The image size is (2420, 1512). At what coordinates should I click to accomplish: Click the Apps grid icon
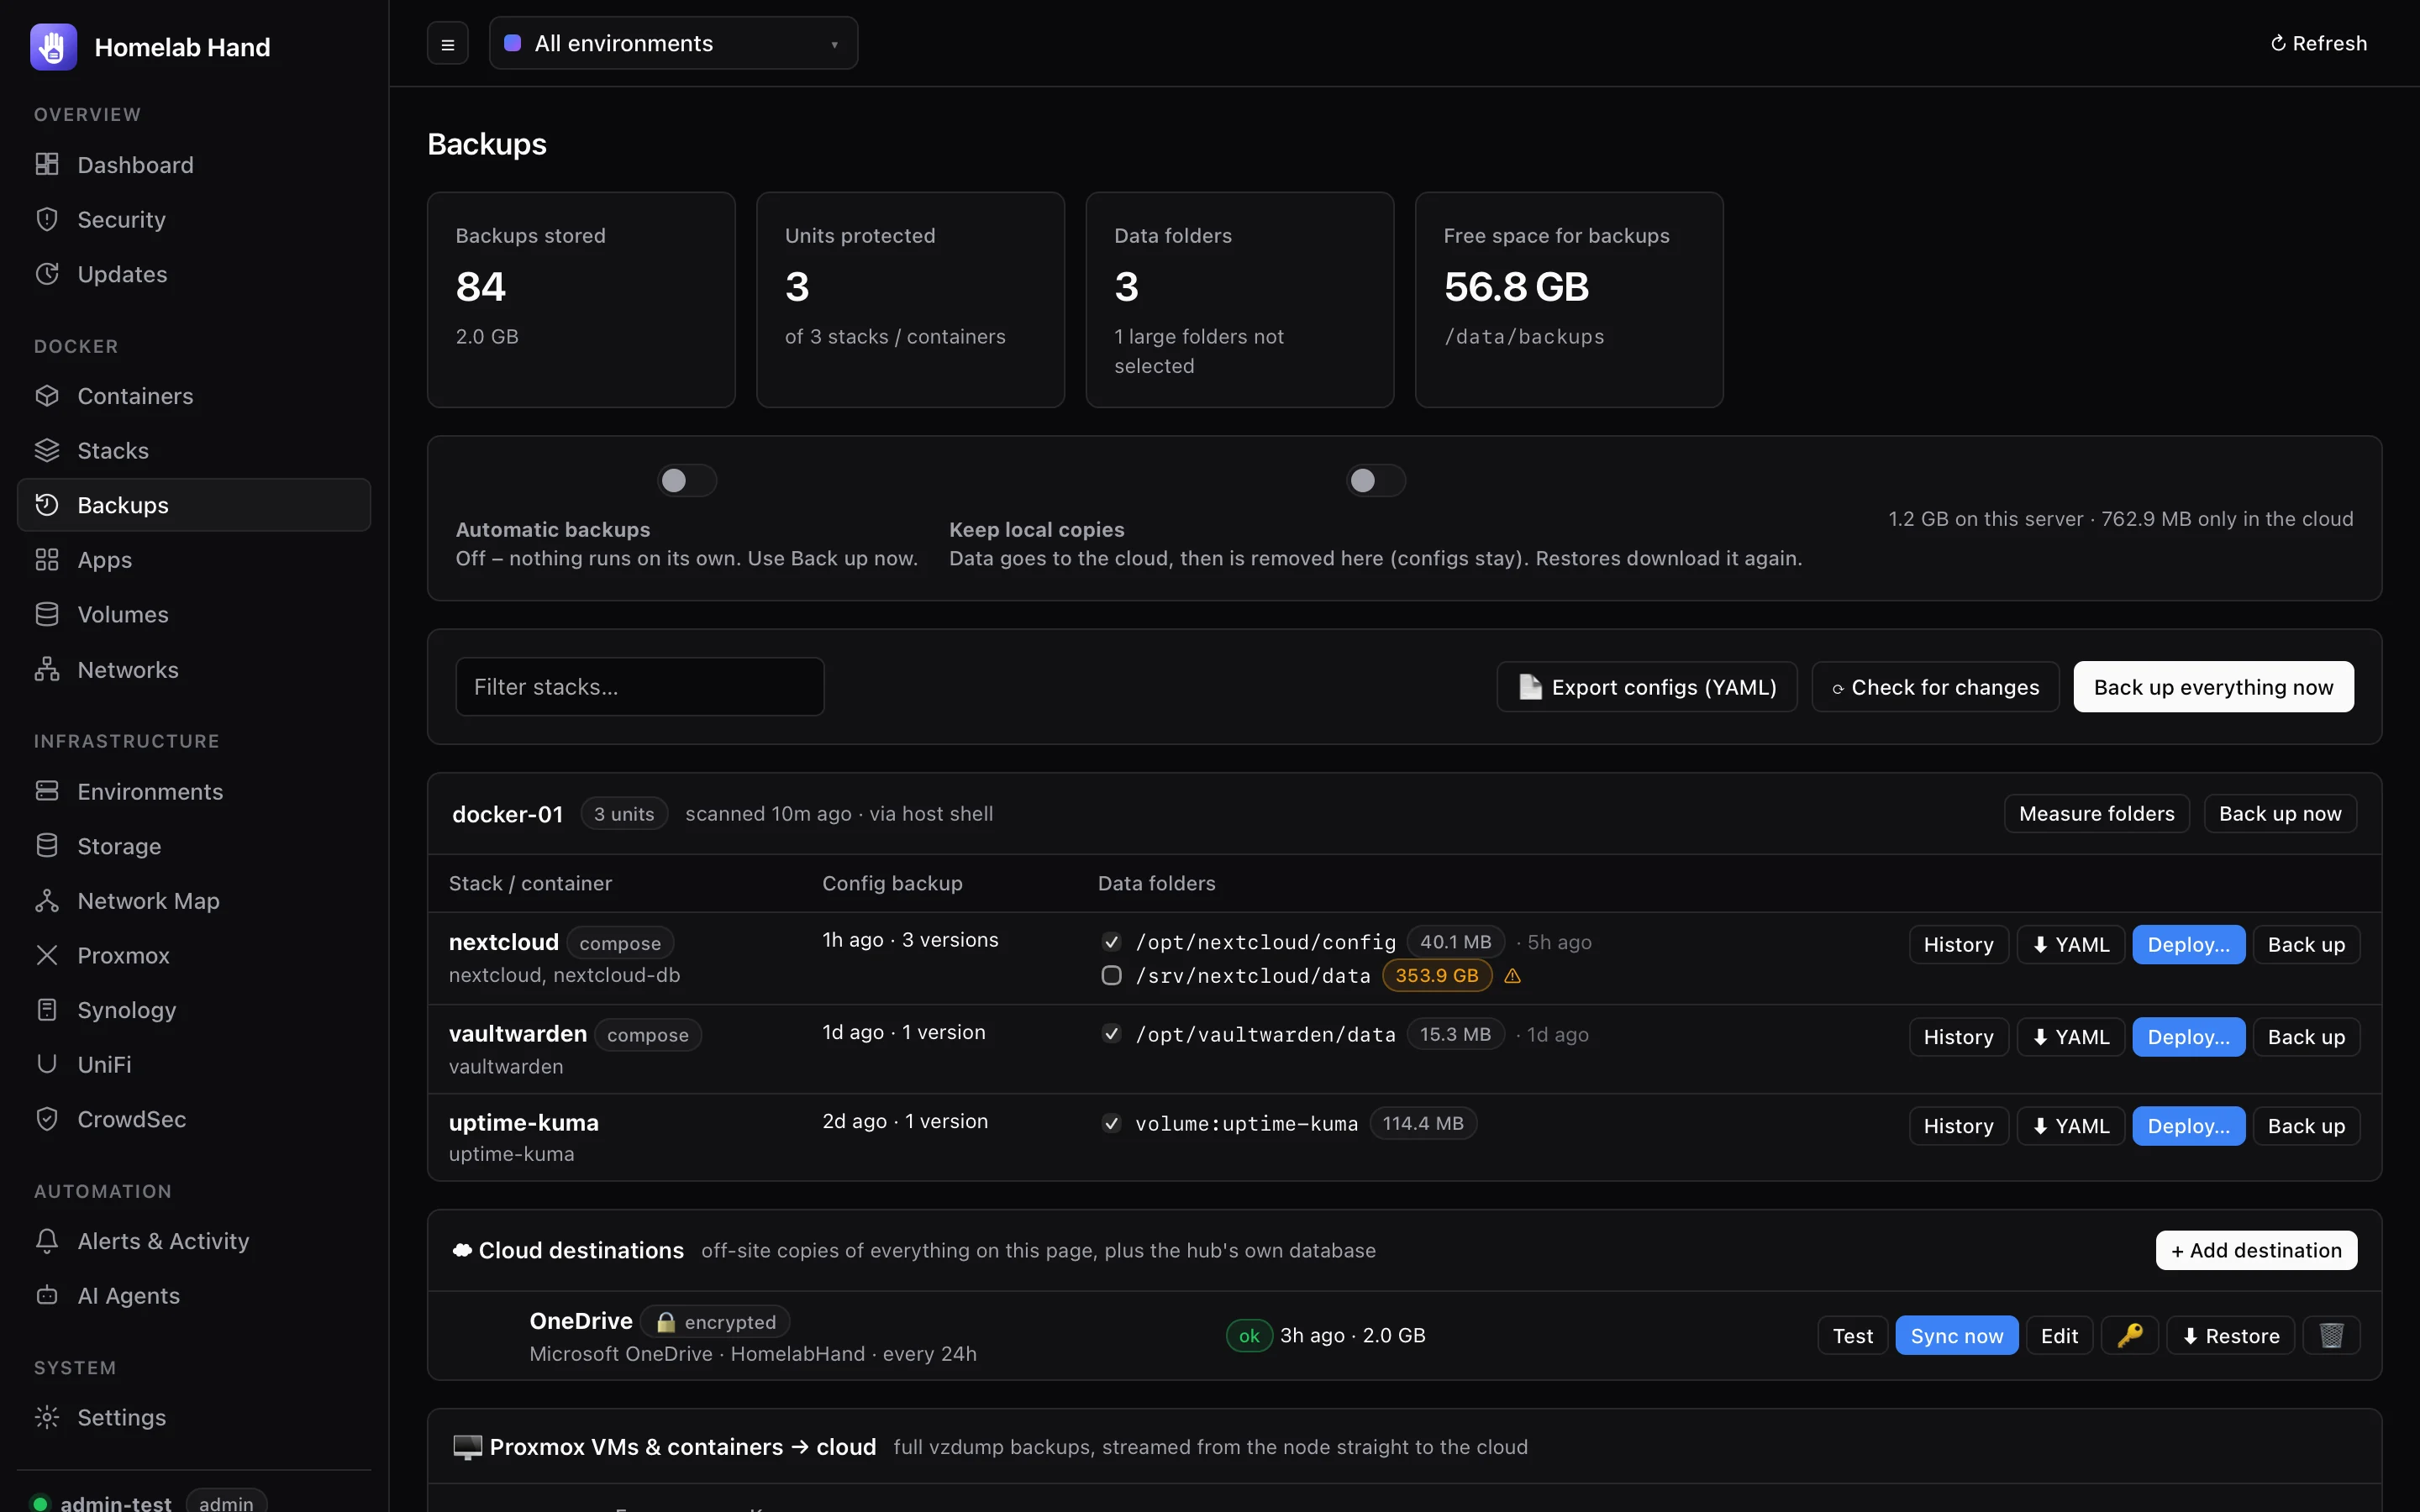(x=47, y=559)
